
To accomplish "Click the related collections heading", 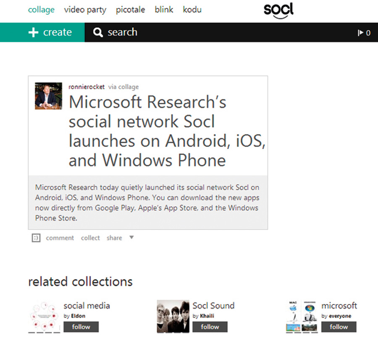I will pyautogui.click(x=80, y=281).
